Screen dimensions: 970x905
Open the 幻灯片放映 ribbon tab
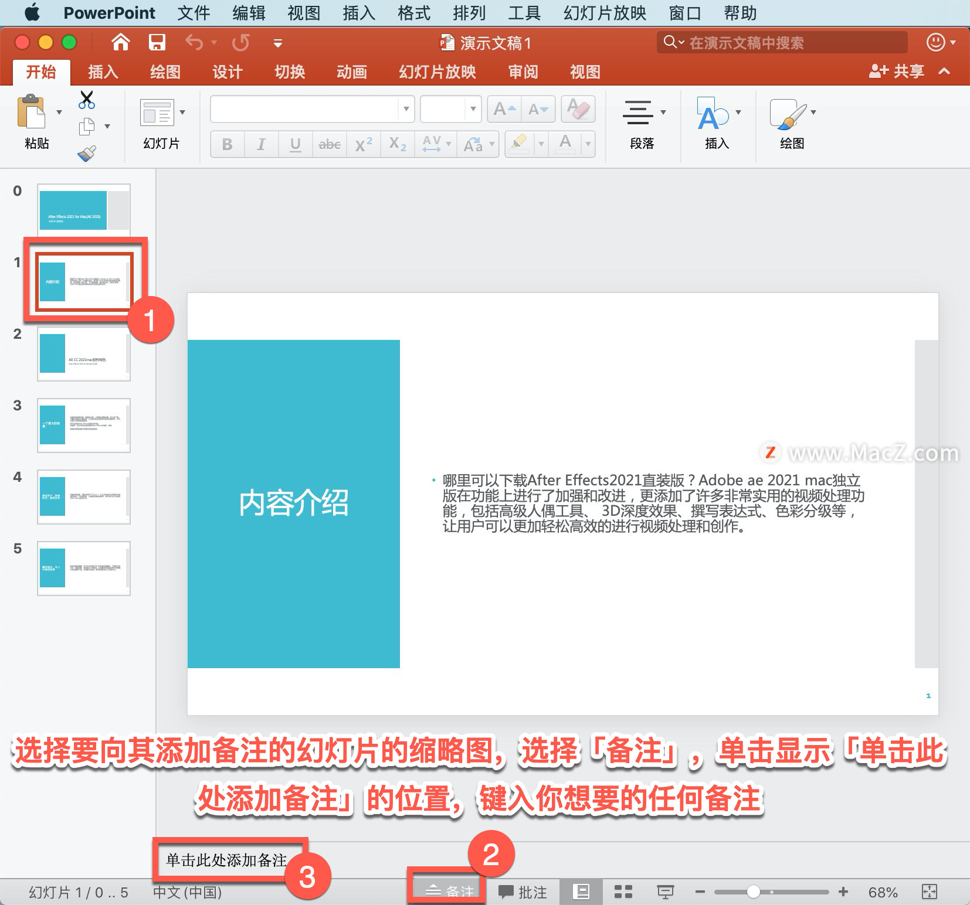pyautogui.click(x=437, y=72)
